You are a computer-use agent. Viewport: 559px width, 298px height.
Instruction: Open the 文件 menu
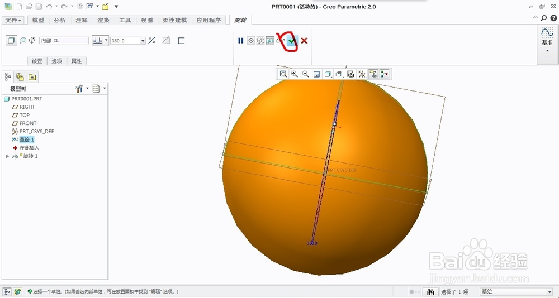tap(13, 20)
